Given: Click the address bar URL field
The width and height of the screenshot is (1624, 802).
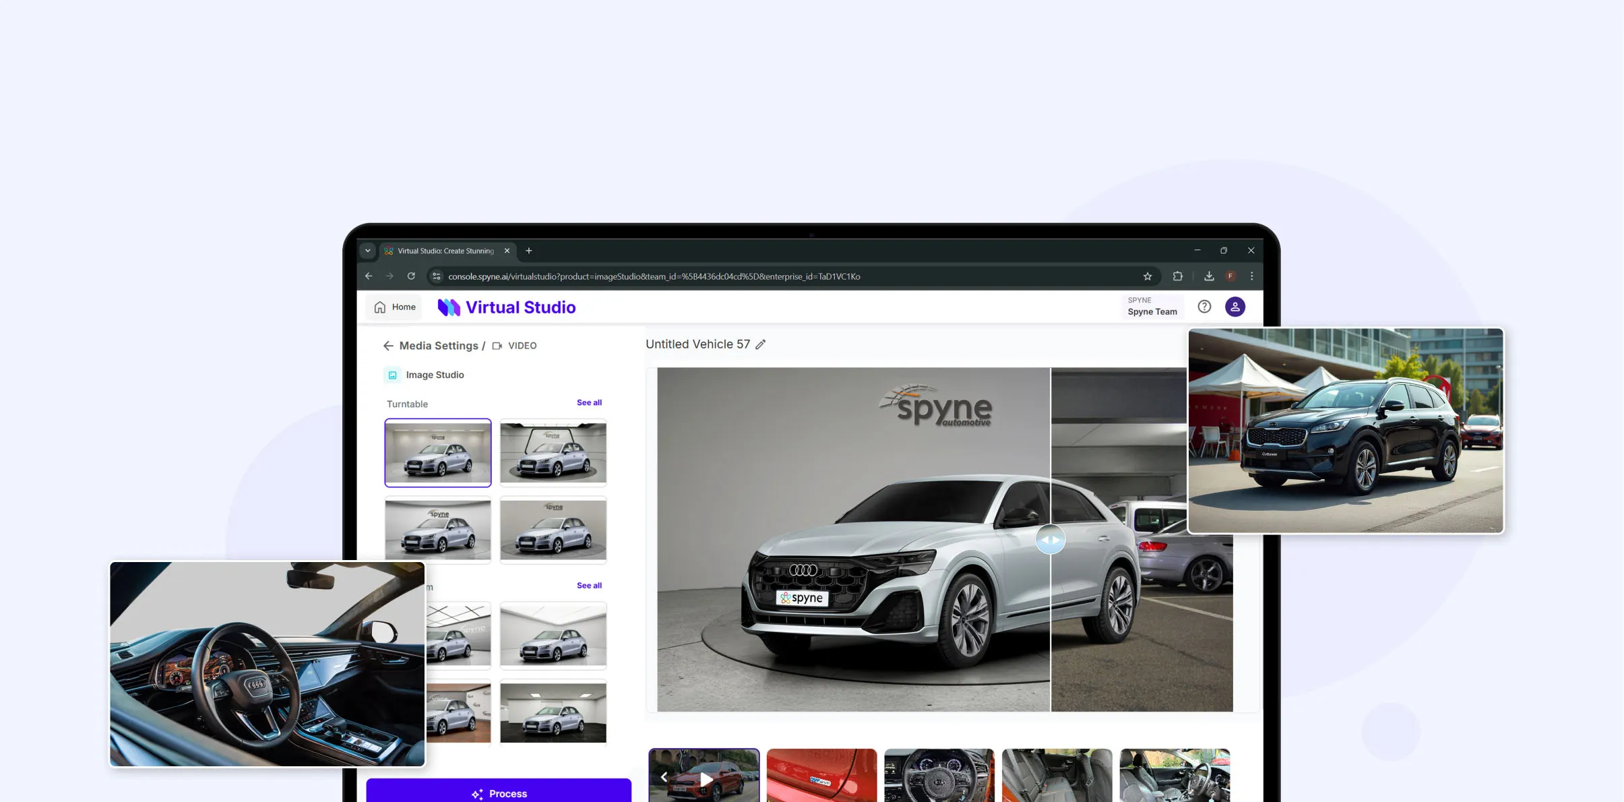Looking at the screenshot, I should coord(654,276).
